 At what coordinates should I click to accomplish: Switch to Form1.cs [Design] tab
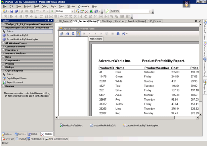point(137,21)
